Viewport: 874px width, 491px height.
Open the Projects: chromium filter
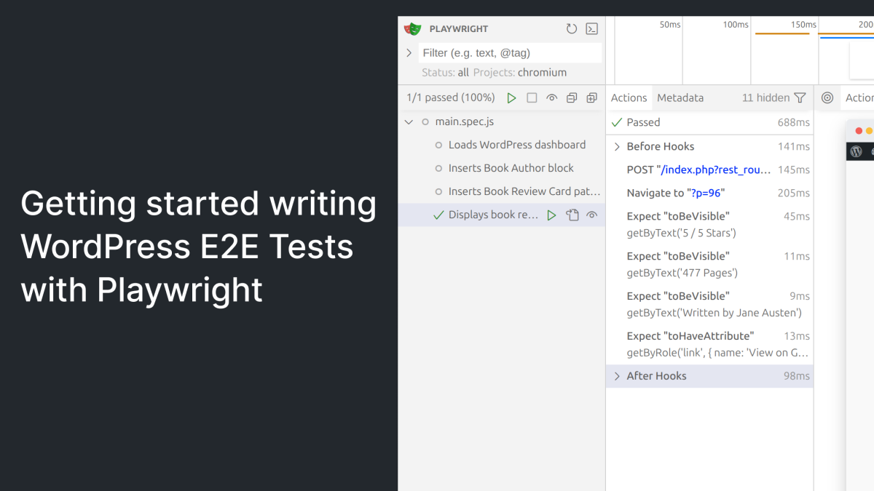pyautogui.click(x=520, y=72)
